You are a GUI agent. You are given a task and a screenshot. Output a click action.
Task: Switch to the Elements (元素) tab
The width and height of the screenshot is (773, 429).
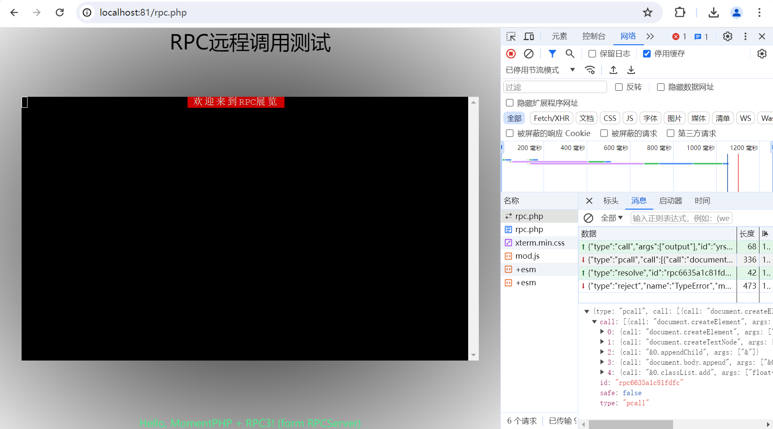(559, 36)
